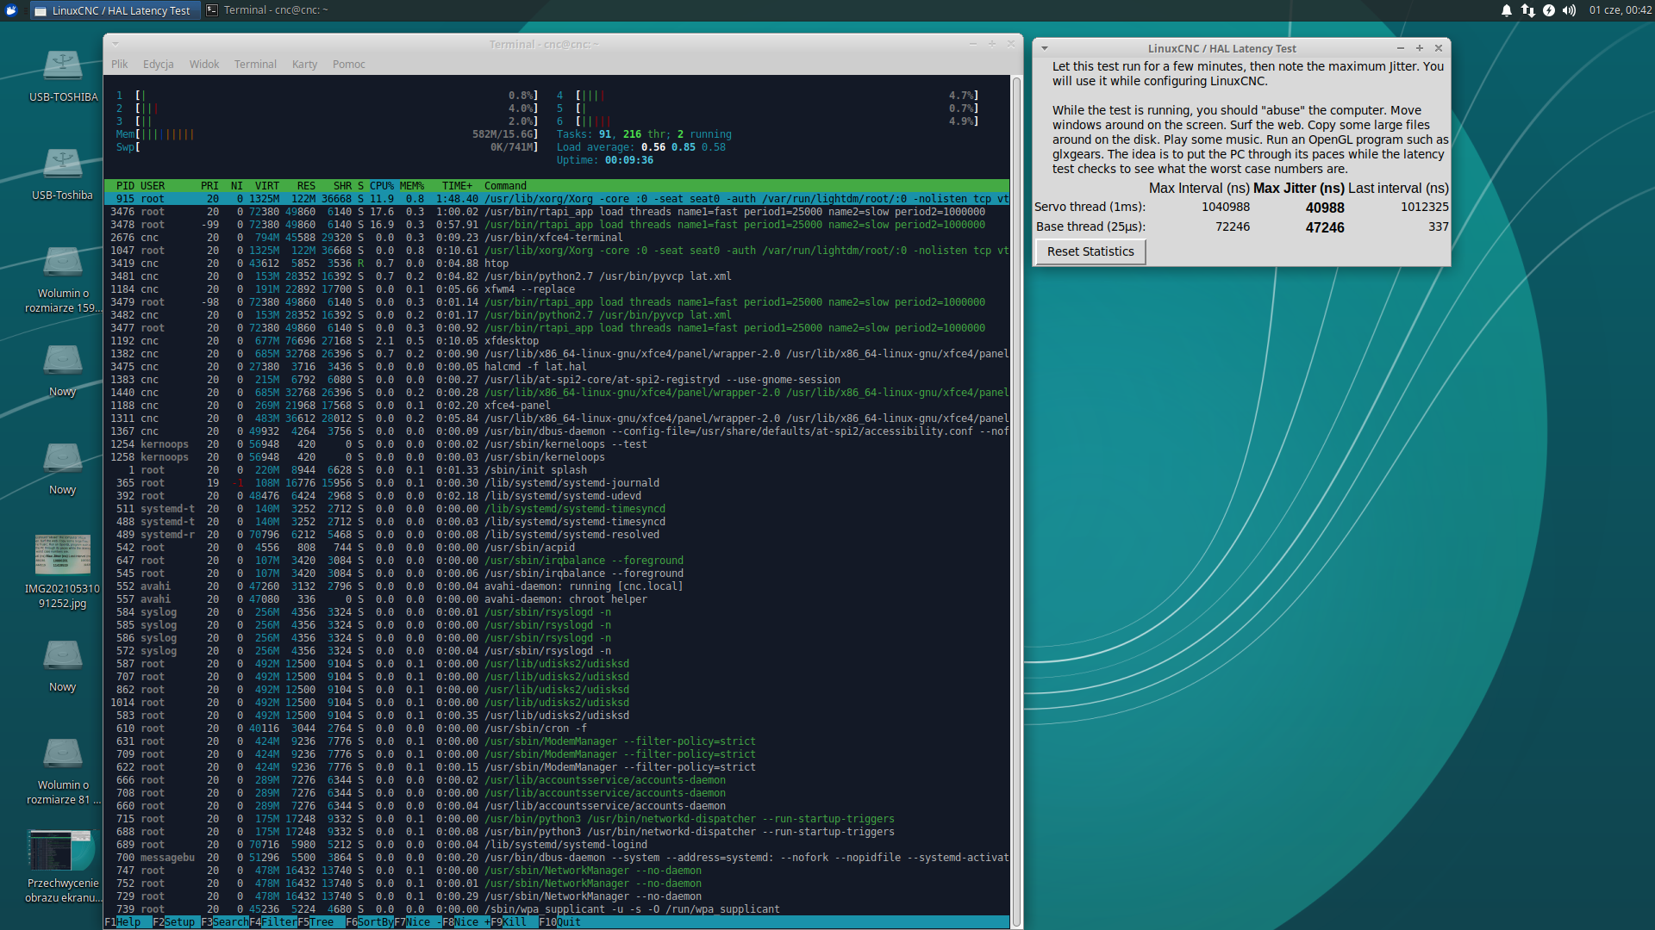Viewport: 1655px width, 930px height.
Task: Click volume speaker icon in system tray
Action: (1570, 10)
